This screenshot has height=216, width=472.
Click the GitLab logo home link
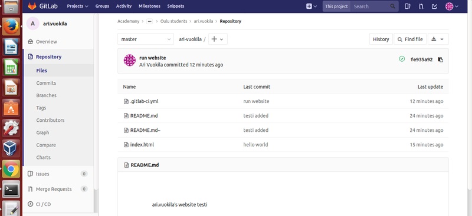42,6
